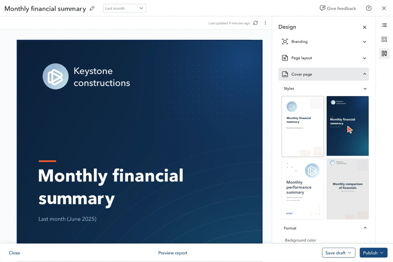The height and width of the screenshot is (262, 393).
Task: Expand the Branding section
Action: coord(324,41)
